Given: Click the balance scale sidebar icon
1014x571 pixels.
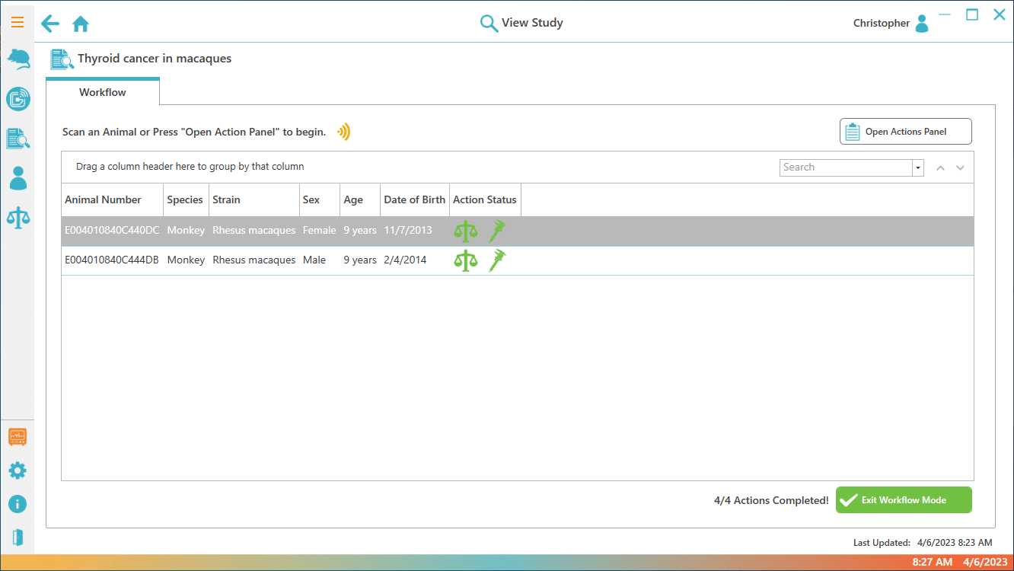Looking at the screenshot, I should pyautogui.click(x=18, y=218).
